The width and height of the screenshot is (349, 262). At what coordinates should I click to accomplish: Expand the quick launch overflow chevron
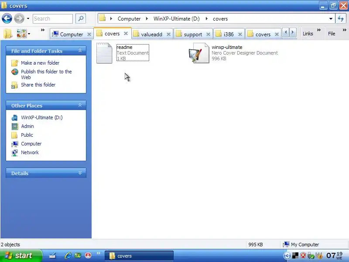click(x=99, y=253)
